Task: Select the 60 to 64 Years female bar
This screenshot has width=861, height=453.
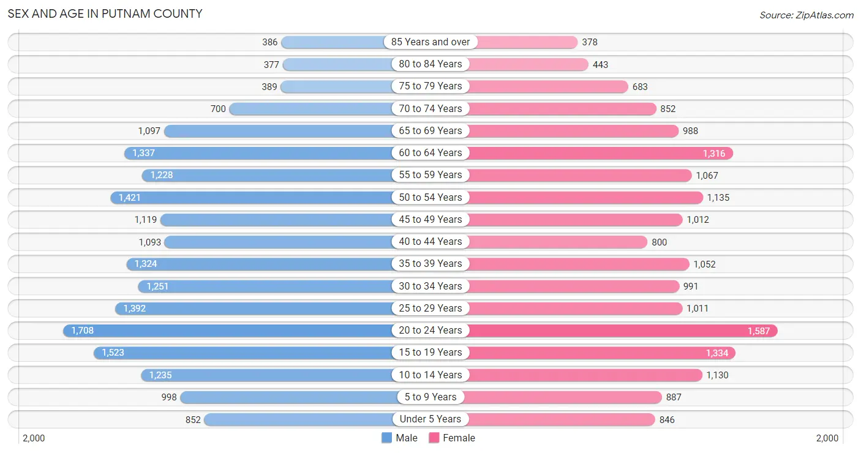Action: [x=600, y=153]
